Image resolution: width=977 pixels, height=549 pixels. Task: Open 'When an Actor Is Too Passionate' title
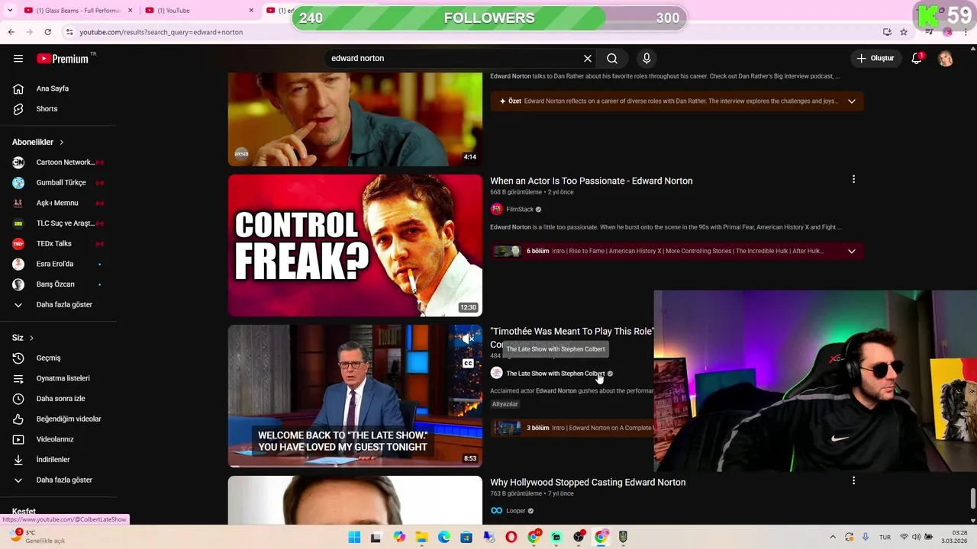click(592, 181)
